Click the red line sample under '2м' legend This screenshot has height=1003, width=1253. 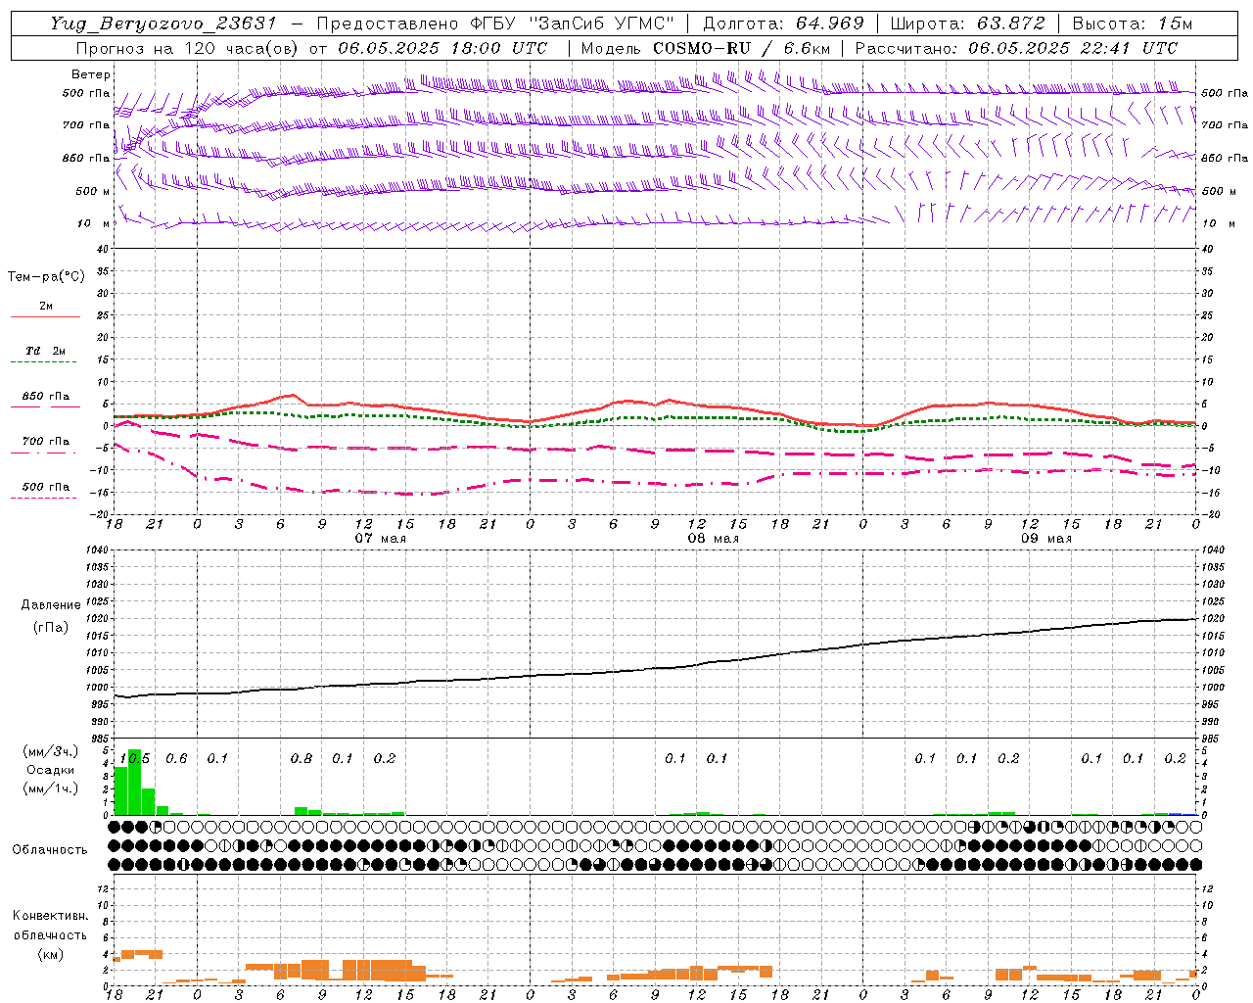pyautogui.click(x=45, y=316)
